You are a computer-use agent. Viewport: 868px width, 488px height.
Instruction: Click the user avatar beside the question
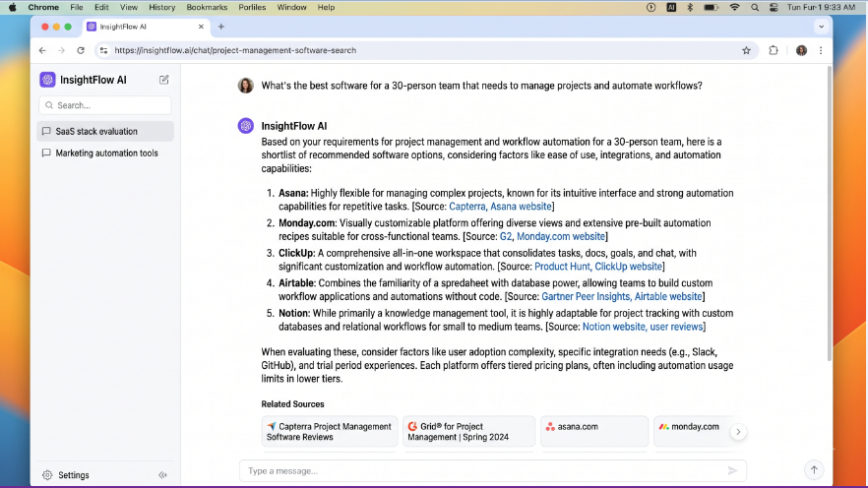246,86
